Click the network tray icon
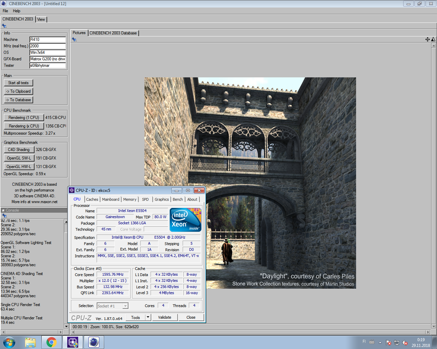This screenshot has height=349, width=437. (397, 343)
